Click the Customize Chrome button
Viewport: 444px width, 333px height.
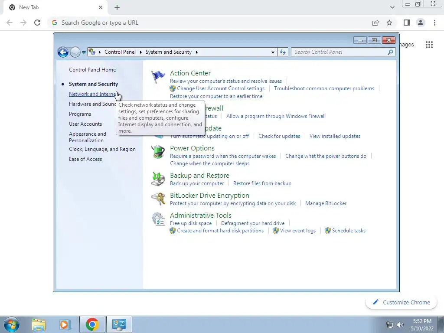point(401,302)
